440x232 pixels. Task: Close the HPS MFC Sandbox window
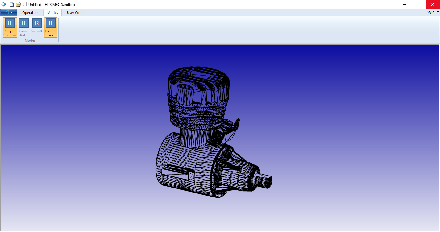pyautogui.click(x=433, y=4)
